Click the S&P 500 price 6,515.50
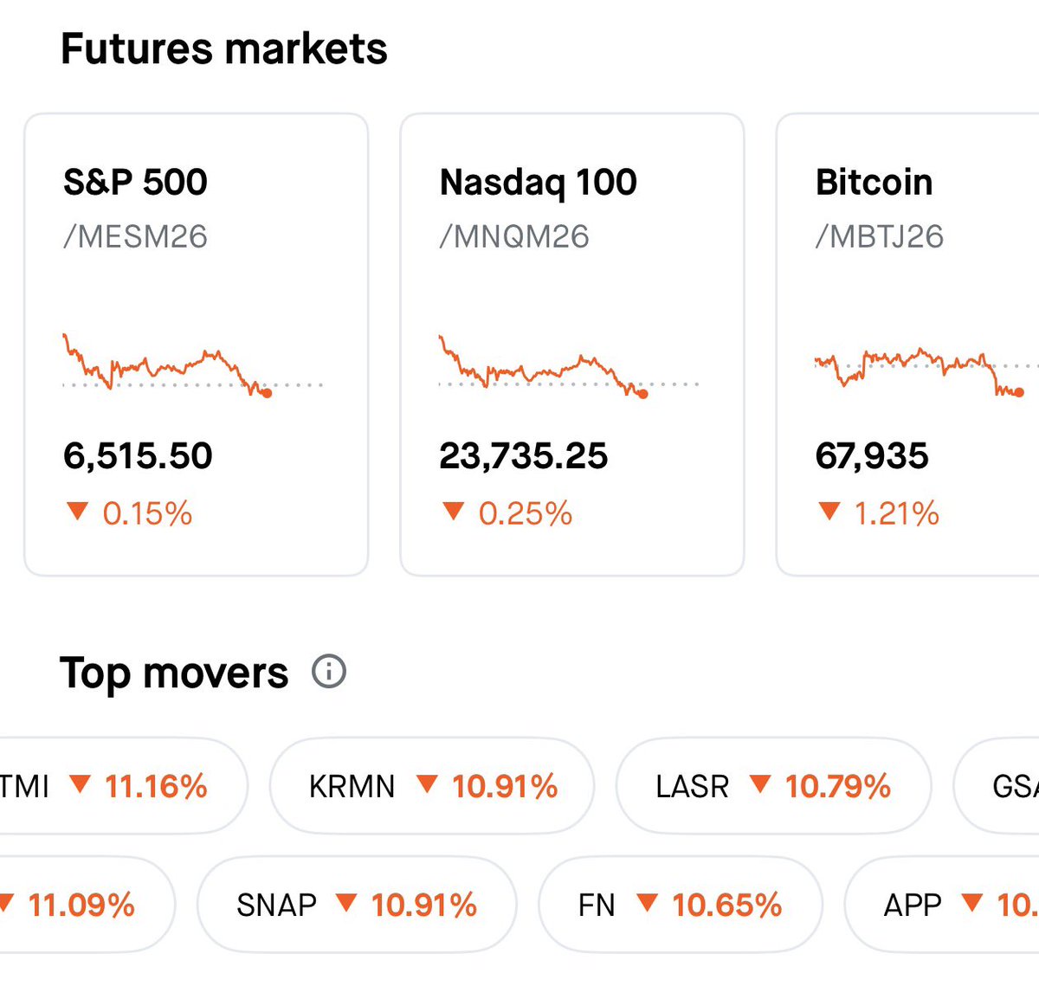 pos(138,456)
